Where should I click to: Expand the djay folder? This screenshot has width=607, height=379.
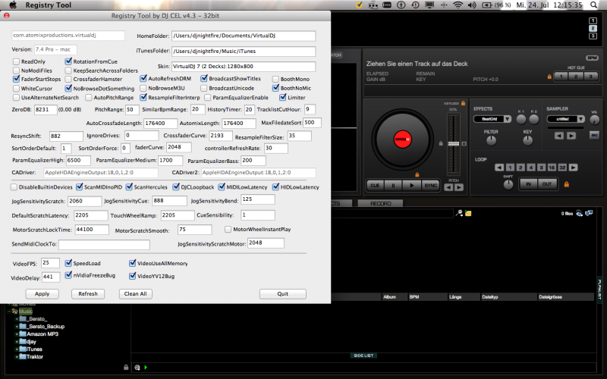pyautogui.click(x=16, y=342)
